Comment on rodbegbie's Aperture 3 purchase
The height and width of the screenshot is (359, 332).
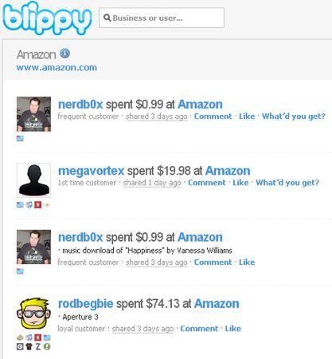199,329
